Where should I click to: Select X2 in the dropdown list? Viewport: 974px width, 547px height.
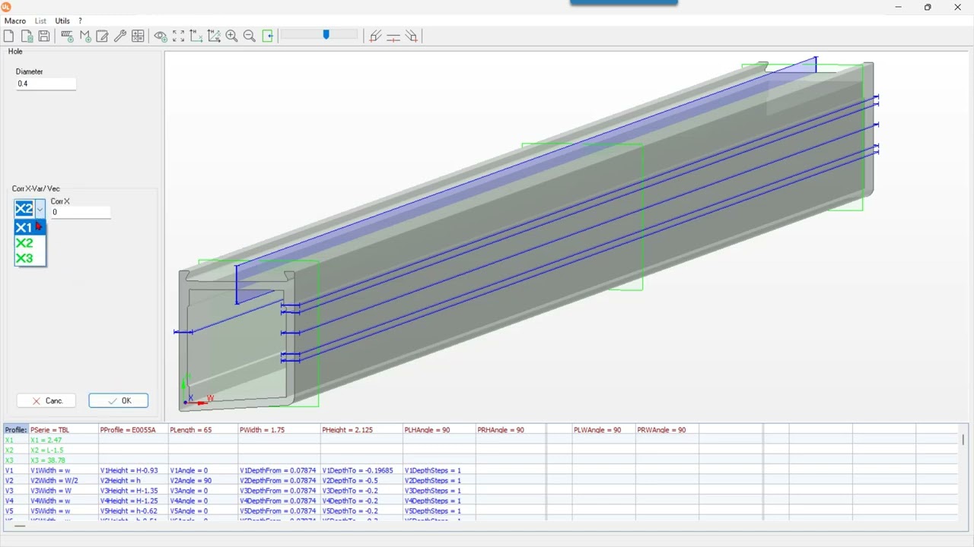point(30,243)
